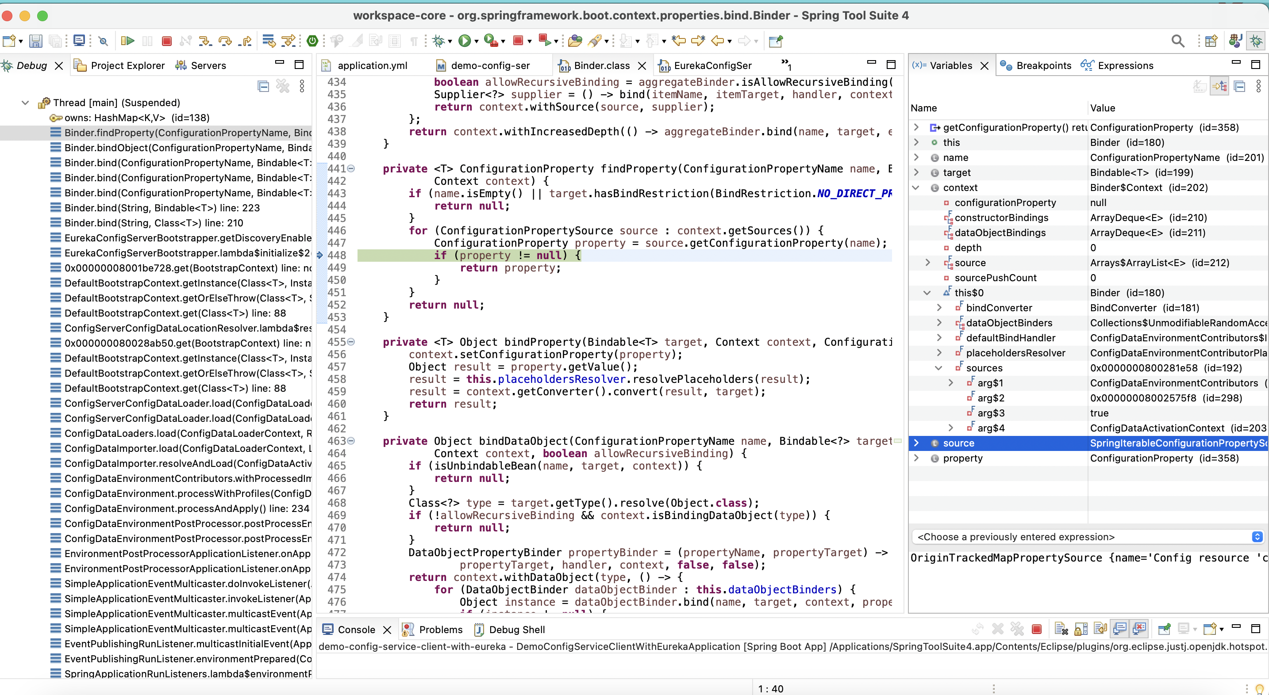Click the Spring Boot dashboard power icon
Image resolution: width=1269 pixels, height=695 pixels.
[x=312, y=41]
